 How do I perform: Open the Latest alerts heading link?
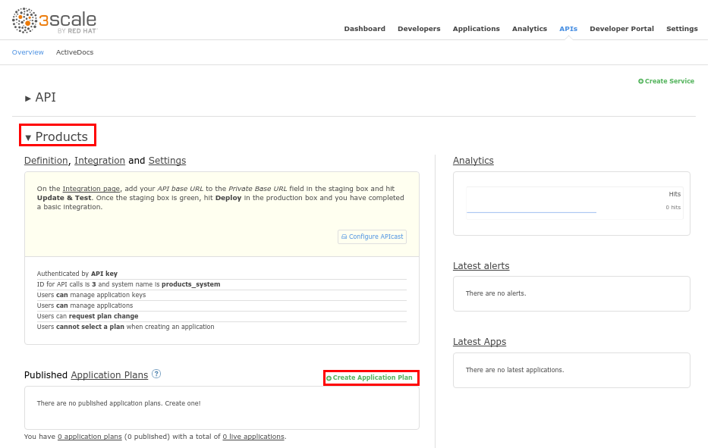tap(481, 266)
